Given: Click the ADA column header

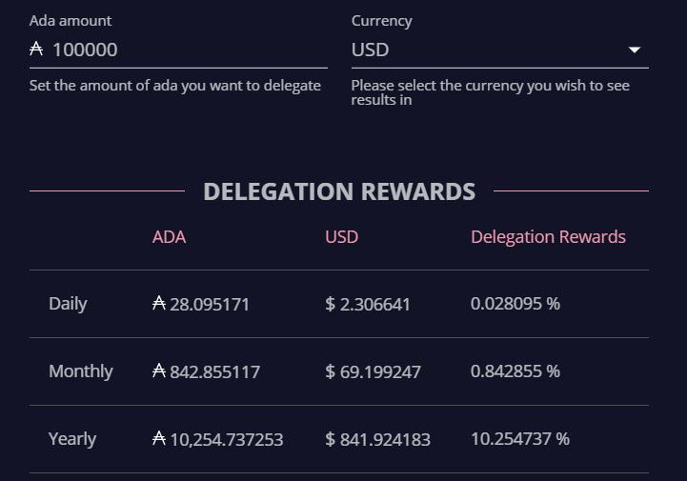Looking at the screenshot, I should (x=169, y=237).
